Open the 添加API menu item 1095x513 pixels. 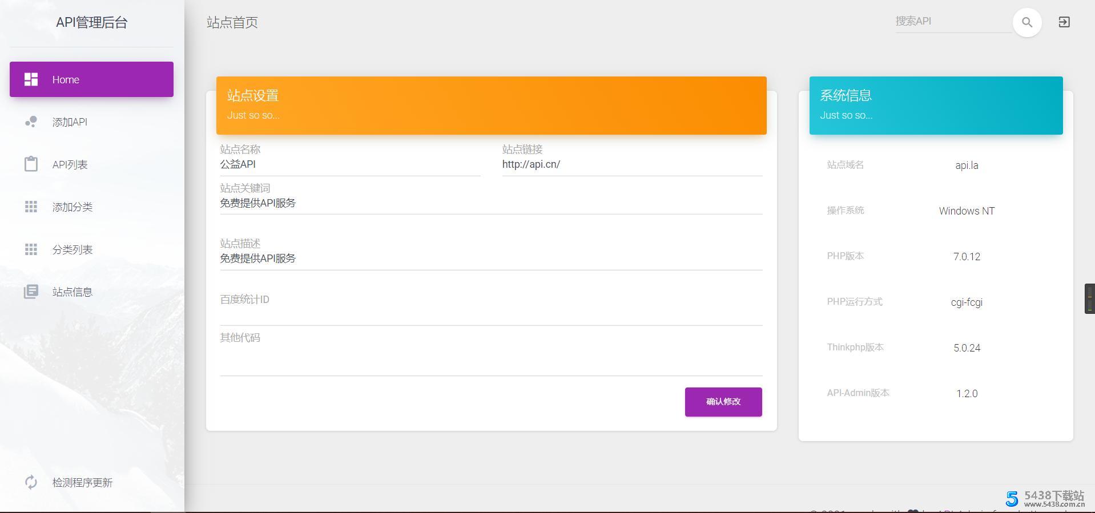tap(70, 122)
